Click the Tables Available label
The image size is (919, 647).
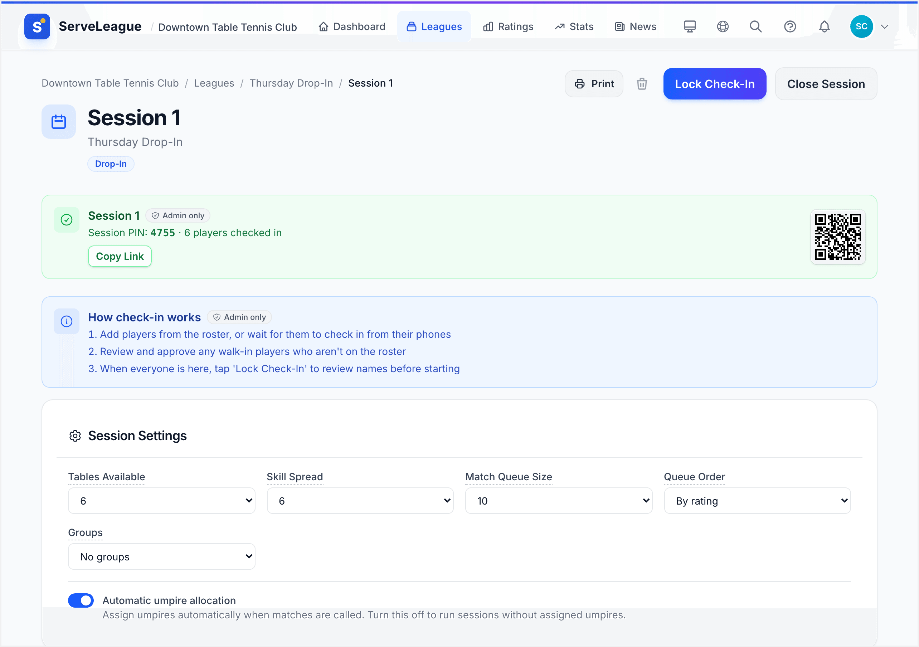coord(107,477)
